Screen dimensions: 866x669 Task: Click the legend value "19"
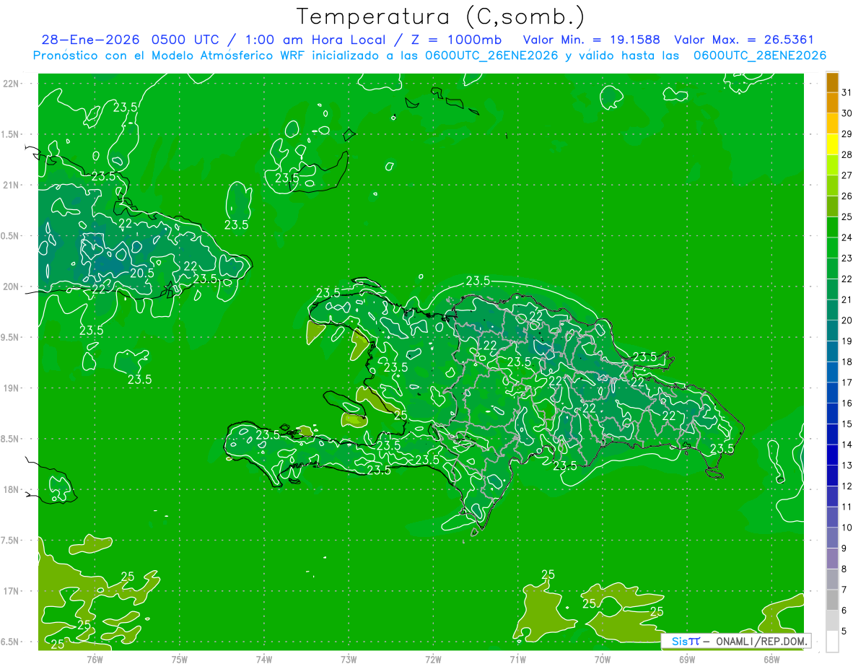pyautogui.click(x=847, y=341)
